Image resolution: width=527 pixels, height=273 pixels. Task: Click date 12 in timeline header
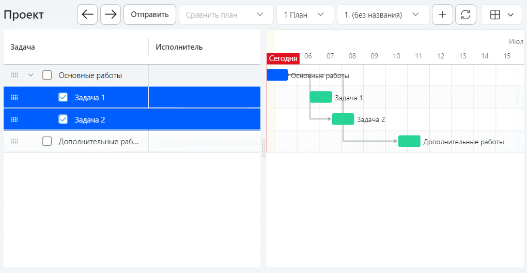point(441,56)
